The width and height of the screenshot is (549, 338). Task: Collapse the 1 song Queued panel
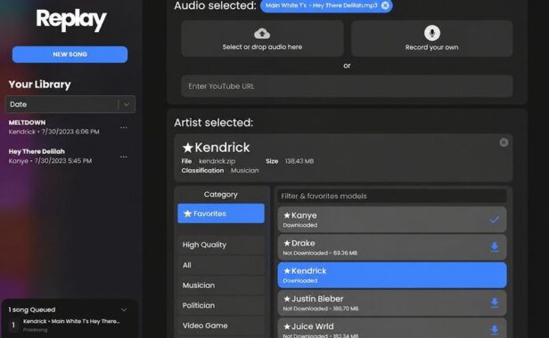pos(124,310)
